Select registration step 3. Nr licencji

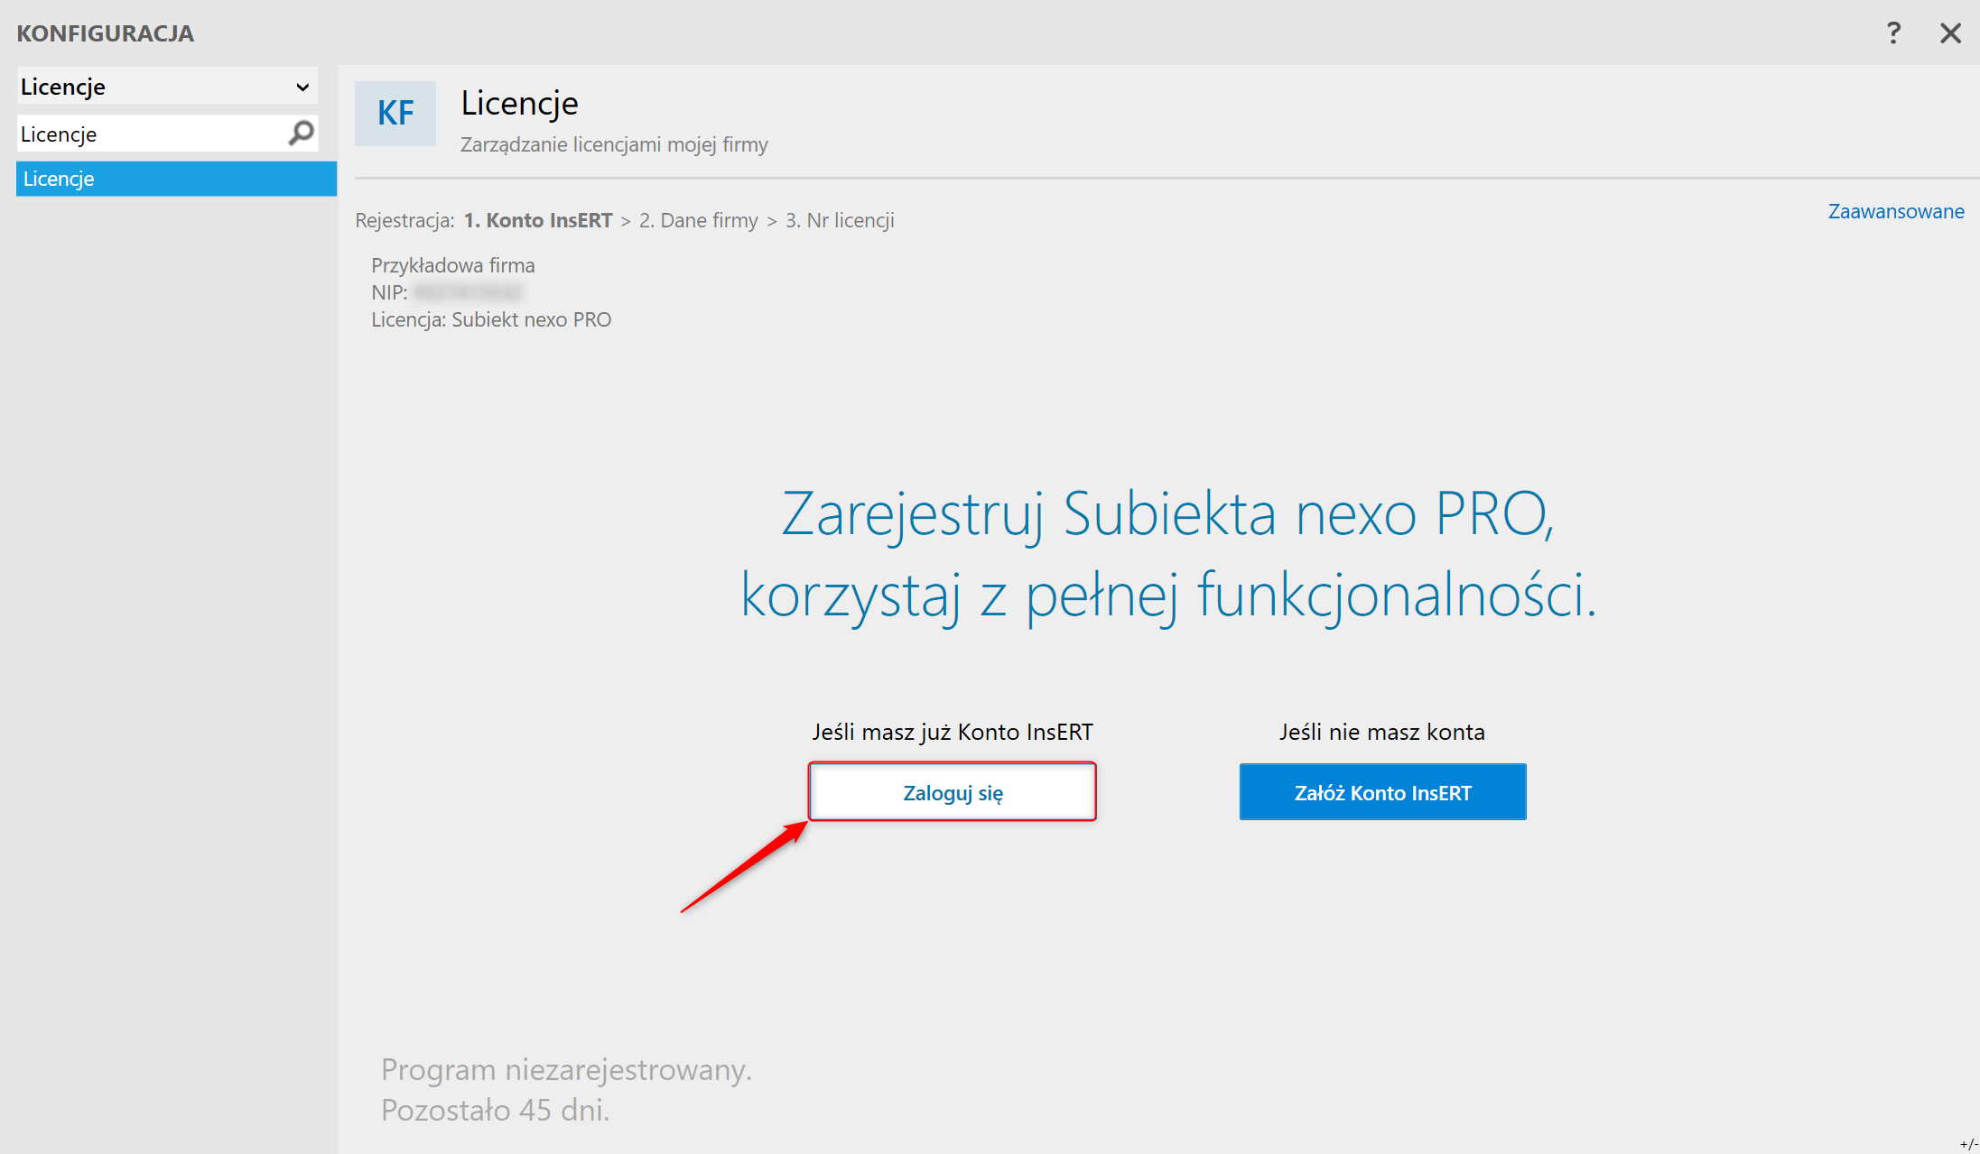(840, 220)
